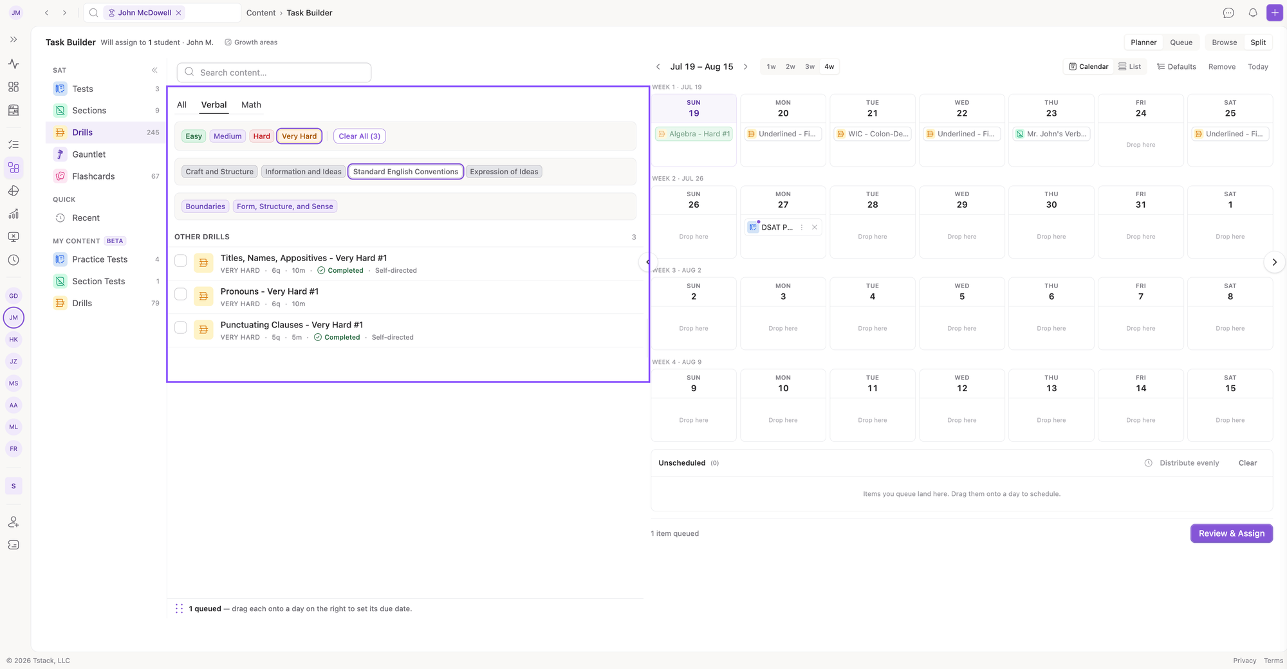The width and height of the screenshot is (1287, 669).
Task: Toggle the Information and Ideas filter
Action: click(303, 172)
